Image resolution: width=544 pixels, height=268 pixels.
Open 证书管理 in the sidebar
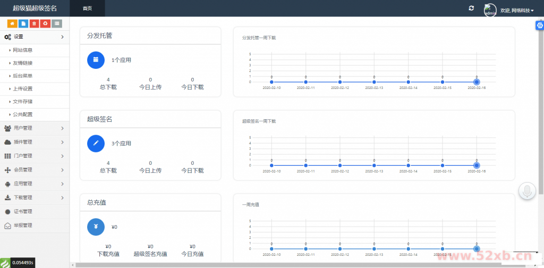click(23, 211)
